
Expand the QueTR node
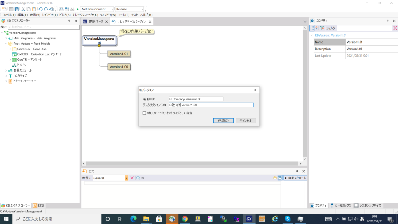[x=10, y=59]
